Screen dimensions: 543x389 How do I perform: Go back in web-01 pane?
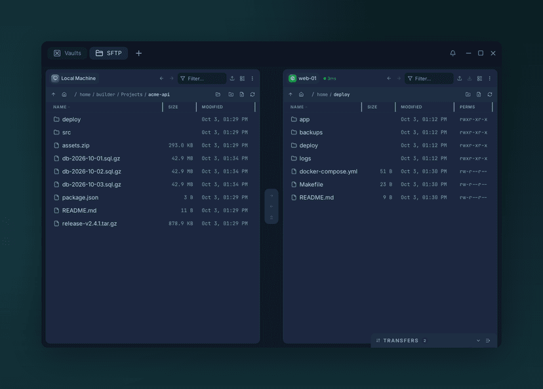point(389,79)
